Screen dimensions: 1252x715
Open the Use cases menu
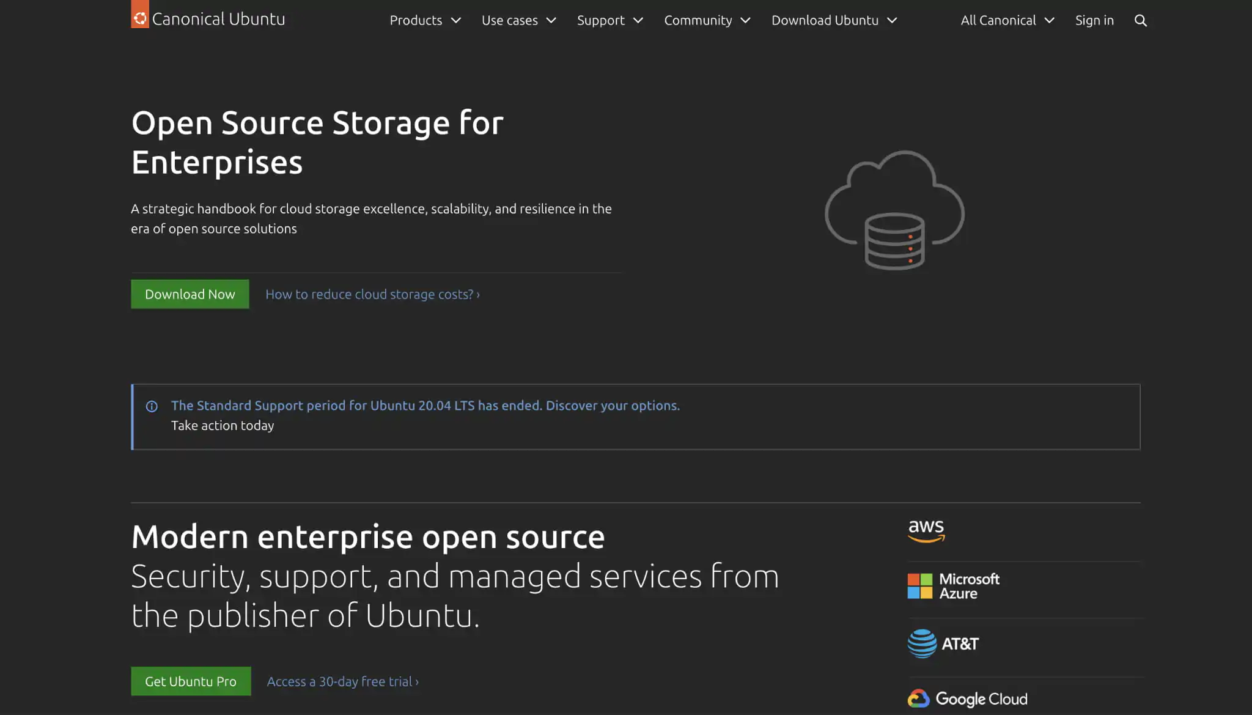pyautogui.click(x=519, y=20)
